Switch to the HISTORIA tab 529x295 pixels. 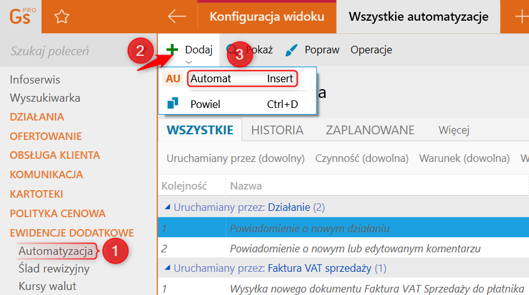click(x=277, y=131)
